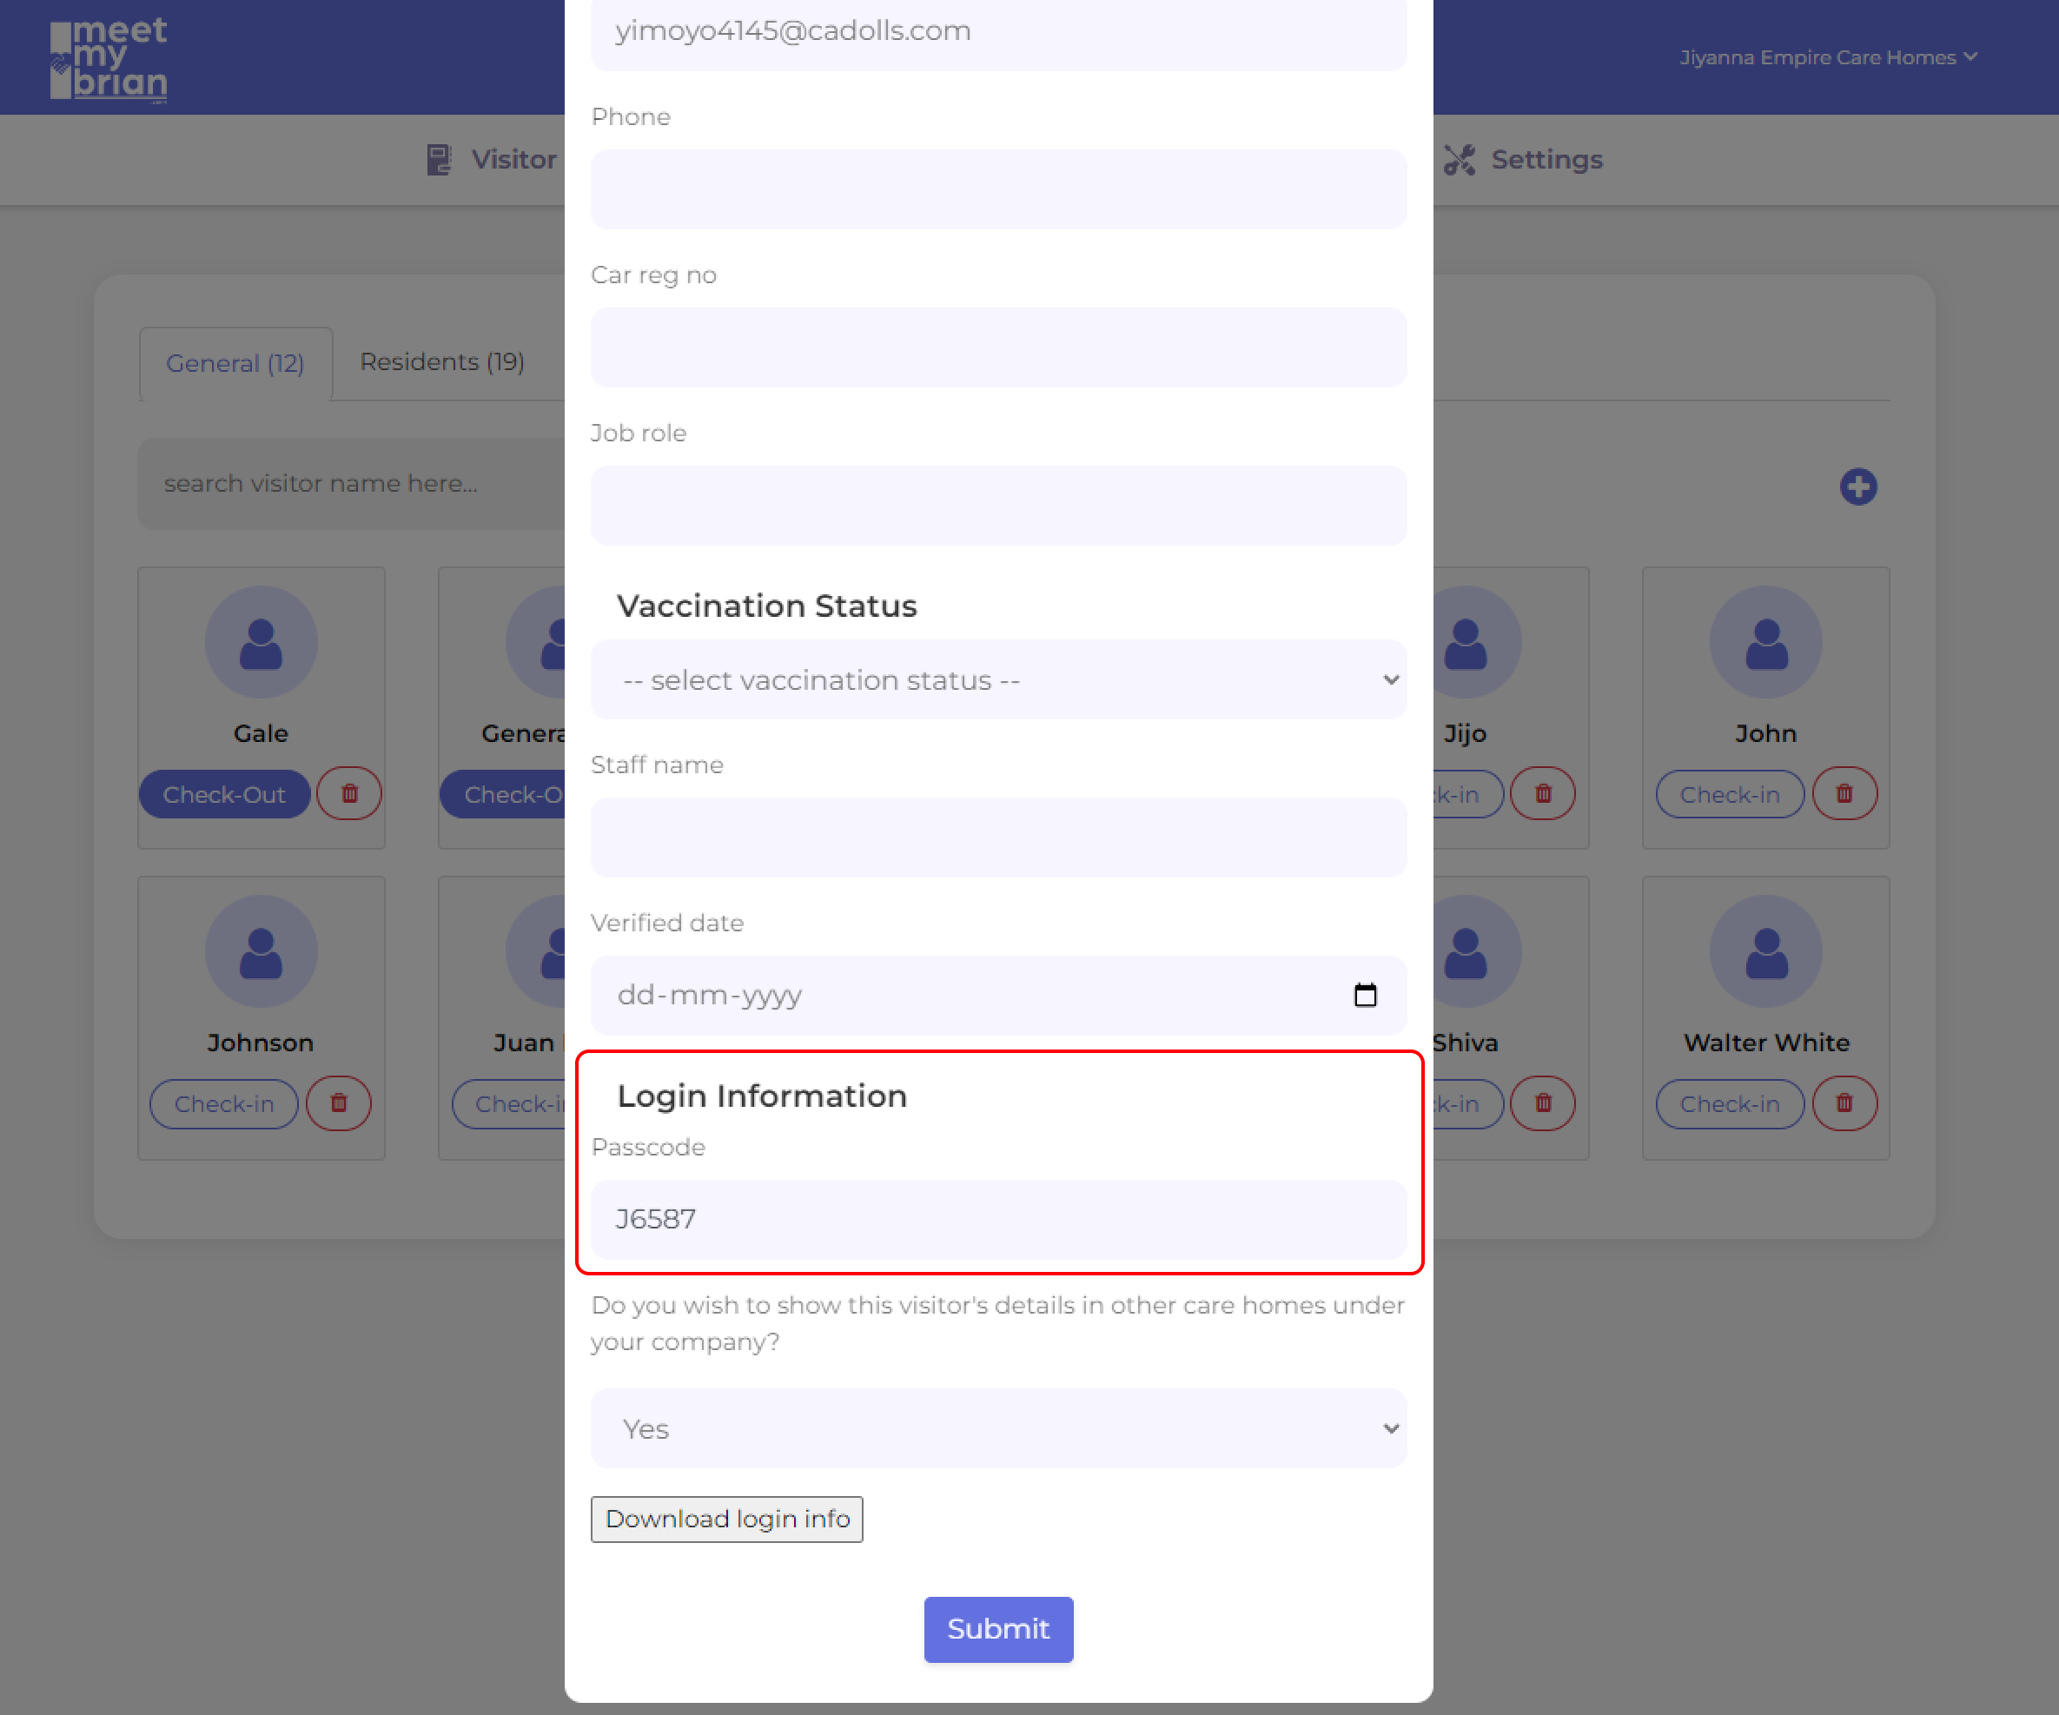Open Jiyanna Empire Care Homes account menu

1828,58
